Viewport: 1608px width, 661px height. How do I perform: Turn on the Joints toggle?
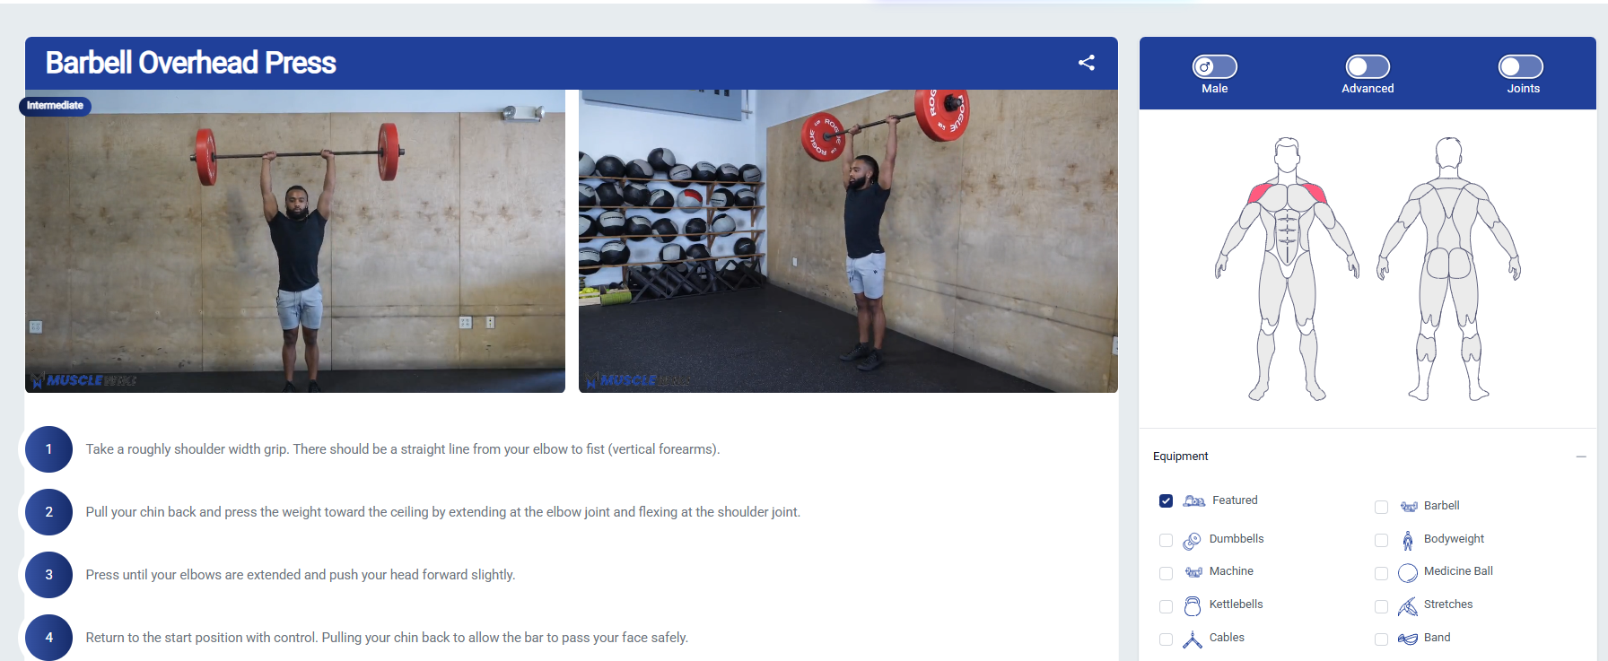(x=1521, y=66)
